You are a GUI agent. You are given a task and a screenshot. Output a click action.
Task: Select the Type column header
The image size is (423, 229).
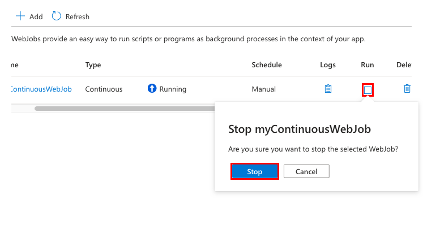pos(93,65)
